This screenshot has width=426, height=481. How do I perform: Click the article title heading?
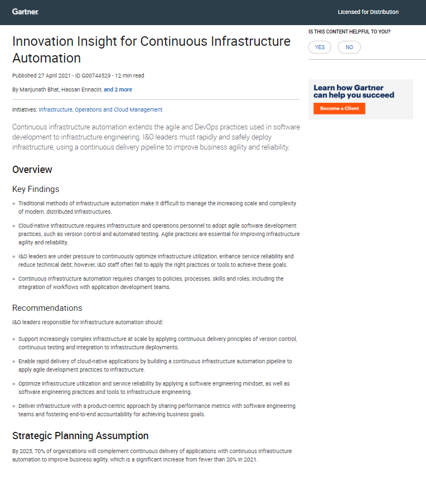(151, 50)
